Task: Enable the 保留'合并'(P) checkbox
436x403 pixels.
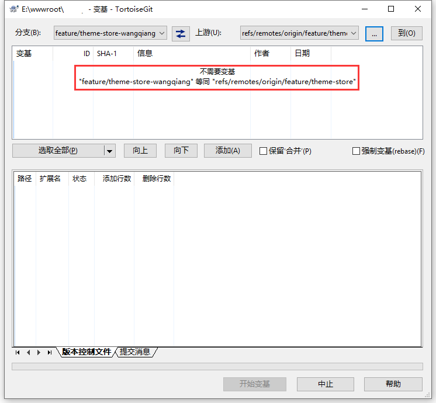Action: (263, 151)
